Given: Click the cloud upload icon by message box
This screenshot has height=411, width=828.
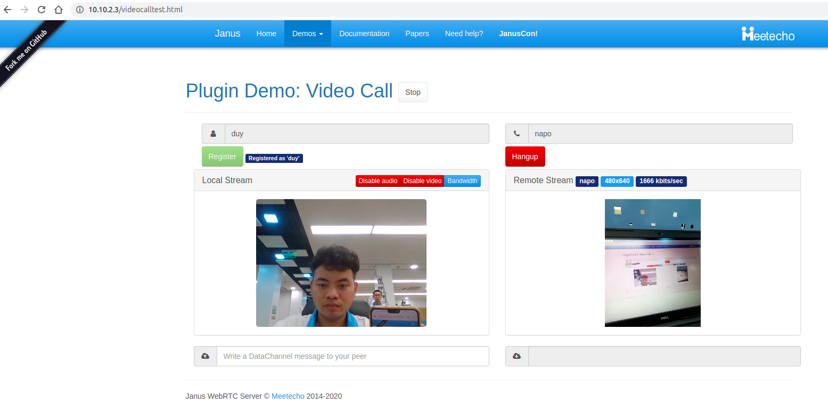Looking at the screenshot, I should tap(206, 356).
